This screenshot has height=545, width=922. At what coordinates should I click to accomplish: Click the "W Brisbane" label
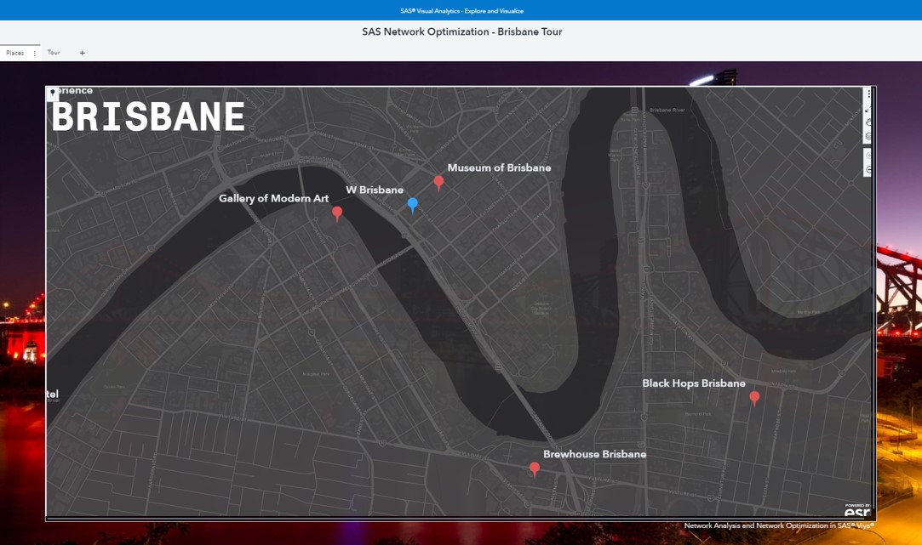[x=375, y=190]
